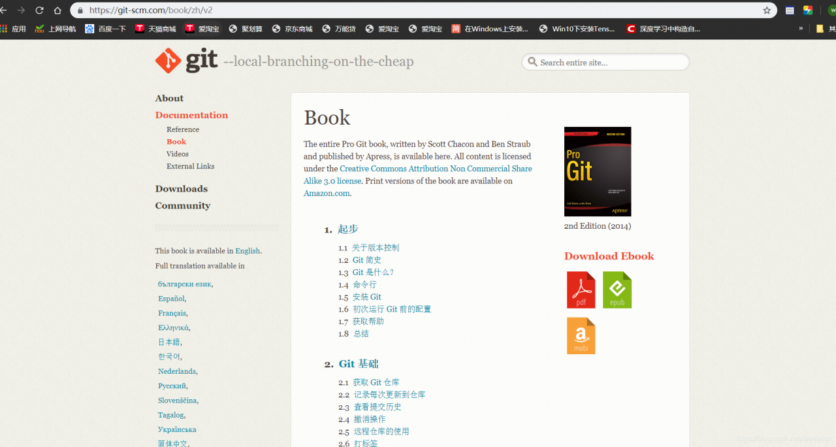The width and height of the screenshot is (836, 447).
Task: Focus the Search entire site field
Action: tap(605, 62)
